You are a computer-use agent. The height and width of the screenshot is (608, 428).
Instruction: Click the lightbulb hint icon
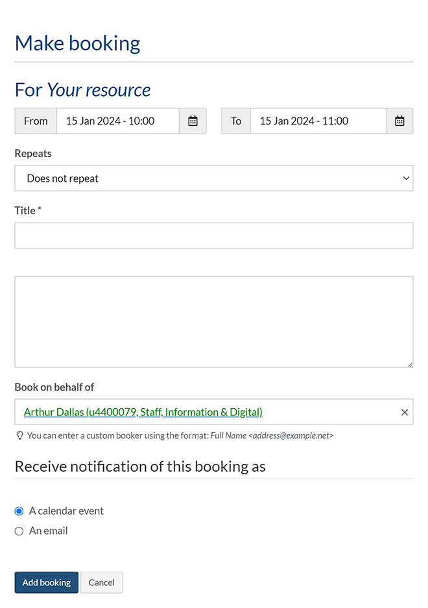[19, 435]
